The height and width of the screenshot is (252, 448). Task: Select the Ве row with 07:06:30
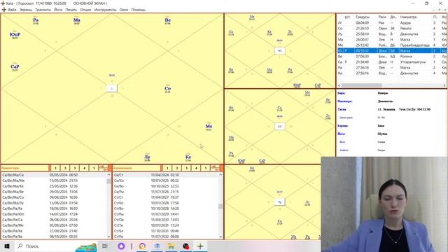(x=392, y=56)
